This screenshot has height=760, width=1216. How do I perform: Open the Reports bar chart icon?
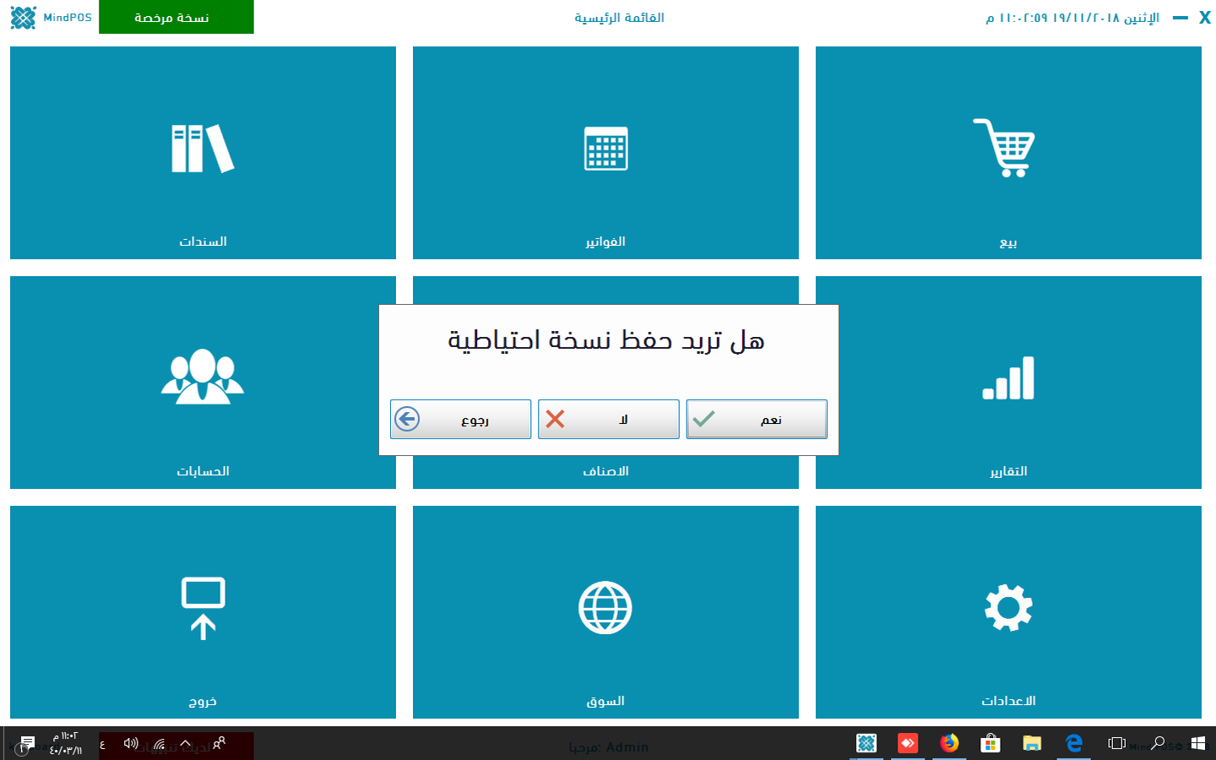tap(1008, 378)
